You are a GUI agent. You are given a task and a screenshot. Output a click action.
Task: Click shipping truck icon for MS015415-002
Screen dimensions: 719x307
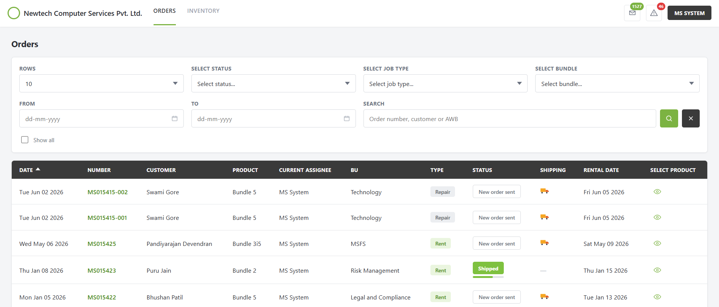pos(545,191)
